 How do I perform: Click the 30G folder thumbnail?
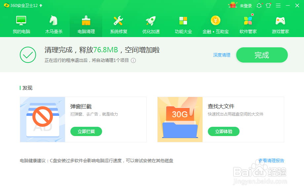pyautogui.click(x=180, y=120)
